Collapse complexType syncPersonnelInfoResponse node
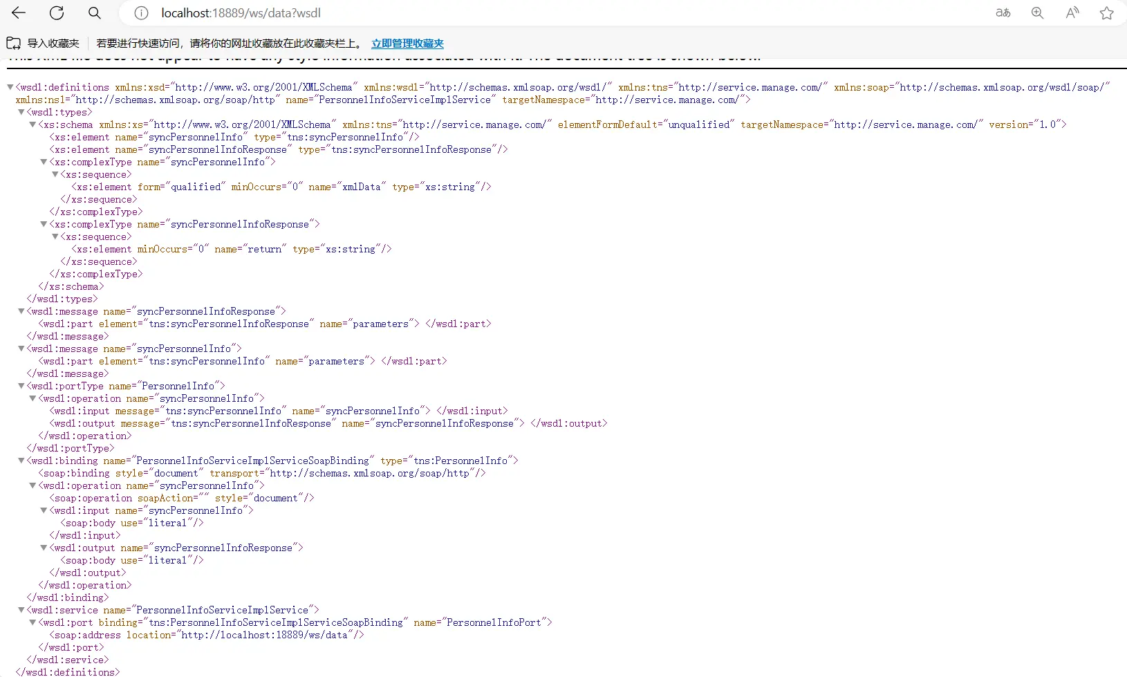 (44, 224)
